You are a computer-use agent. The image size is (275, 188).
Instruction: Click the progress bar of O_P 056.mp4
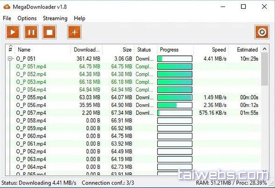(175, 105)
